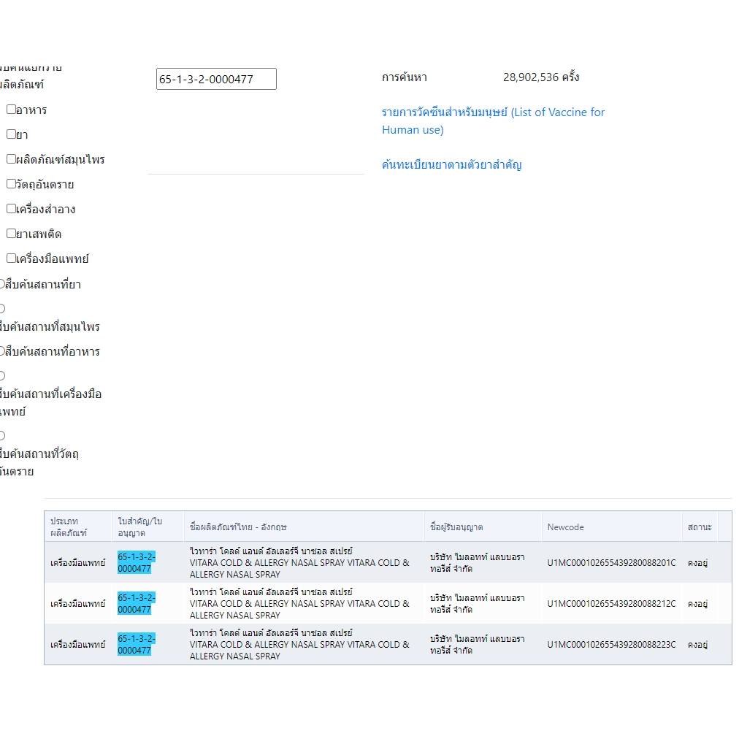Enable the ผลิตภัณฑ์สมุนไพร checkbox
Viewport: 739px width, 739px height.
tap(11, 159)
